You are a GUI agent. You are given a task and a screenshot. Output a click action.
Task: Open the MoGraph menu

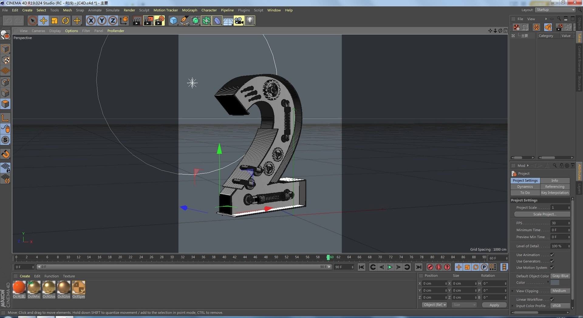tap(189, 10)
